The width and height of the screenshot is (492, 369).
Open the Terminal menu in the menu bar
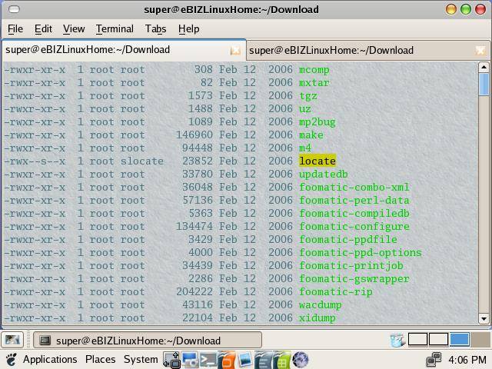[115, 28]
